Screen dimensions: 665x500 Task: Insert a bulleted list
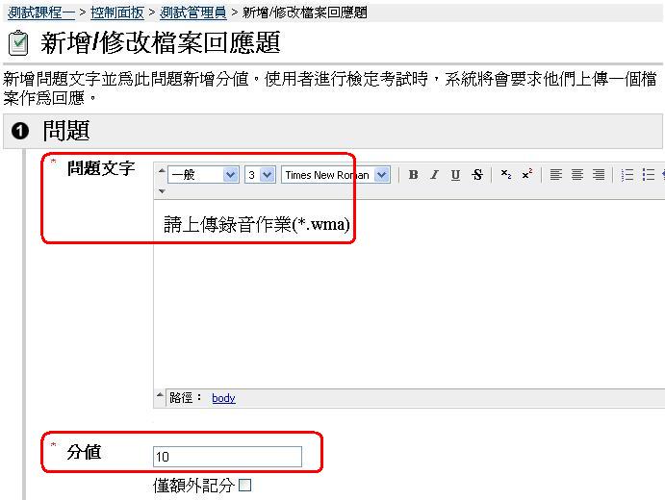point(649,175)
